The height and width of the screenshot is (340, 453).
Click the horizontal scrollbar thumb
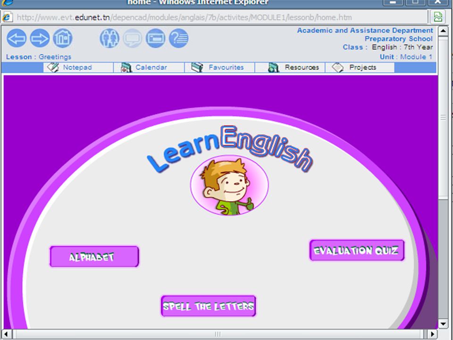(218, 334)
